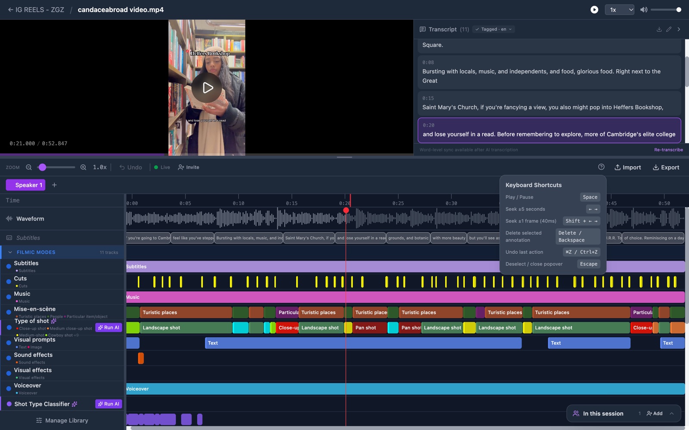Click the Import button

627,167
